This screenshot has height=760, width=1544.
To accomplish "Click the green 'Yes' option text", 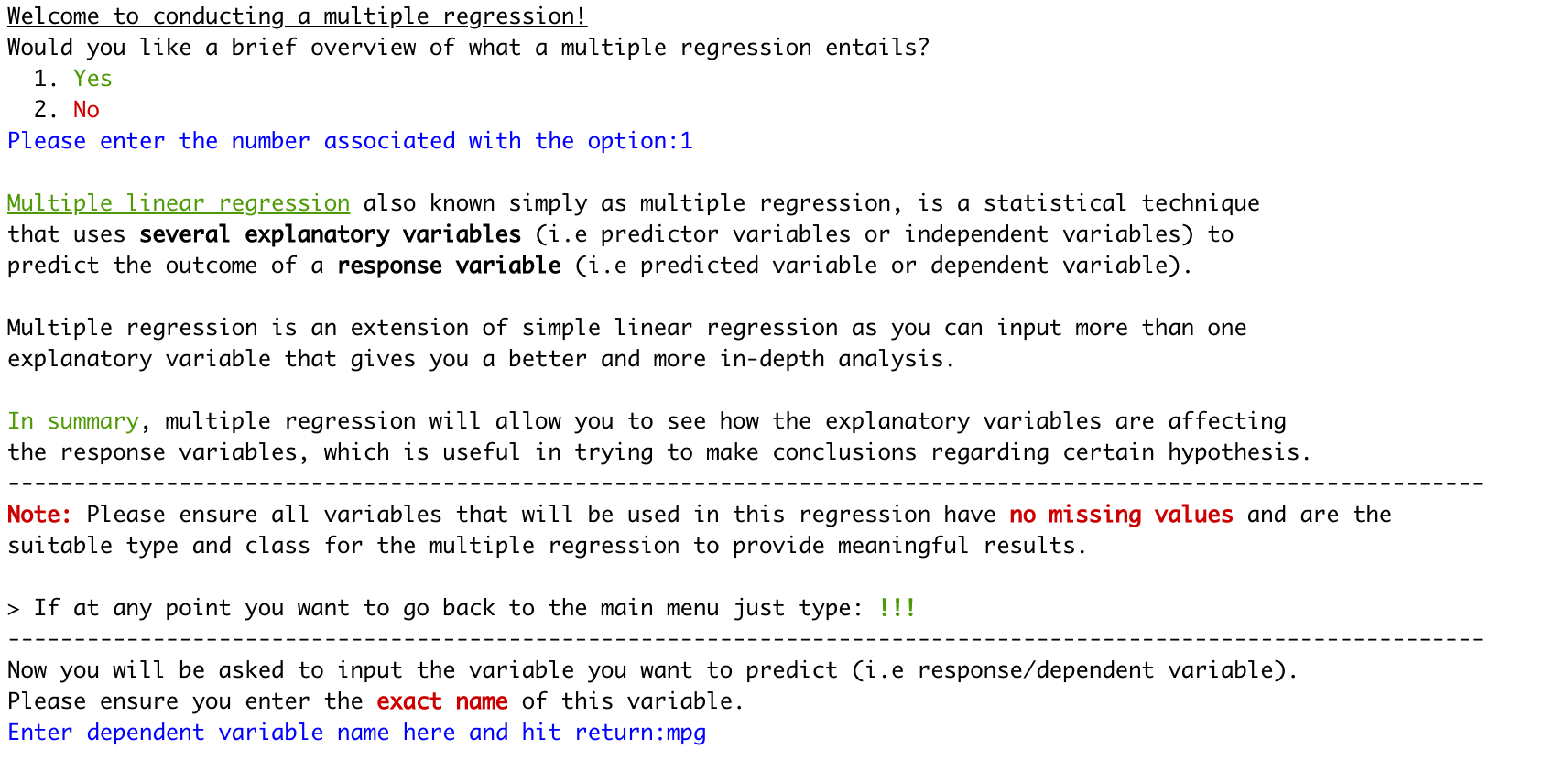I will [92, 79].
